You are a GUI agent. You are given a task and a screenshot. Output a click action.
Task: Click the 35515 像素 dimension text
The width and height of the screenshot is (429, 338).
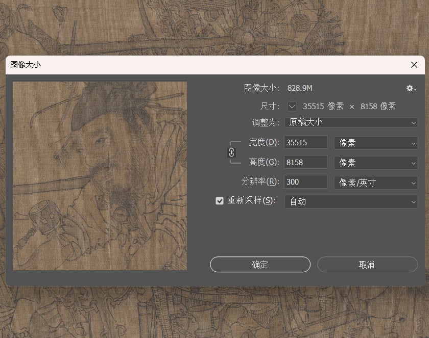(323, 106)
